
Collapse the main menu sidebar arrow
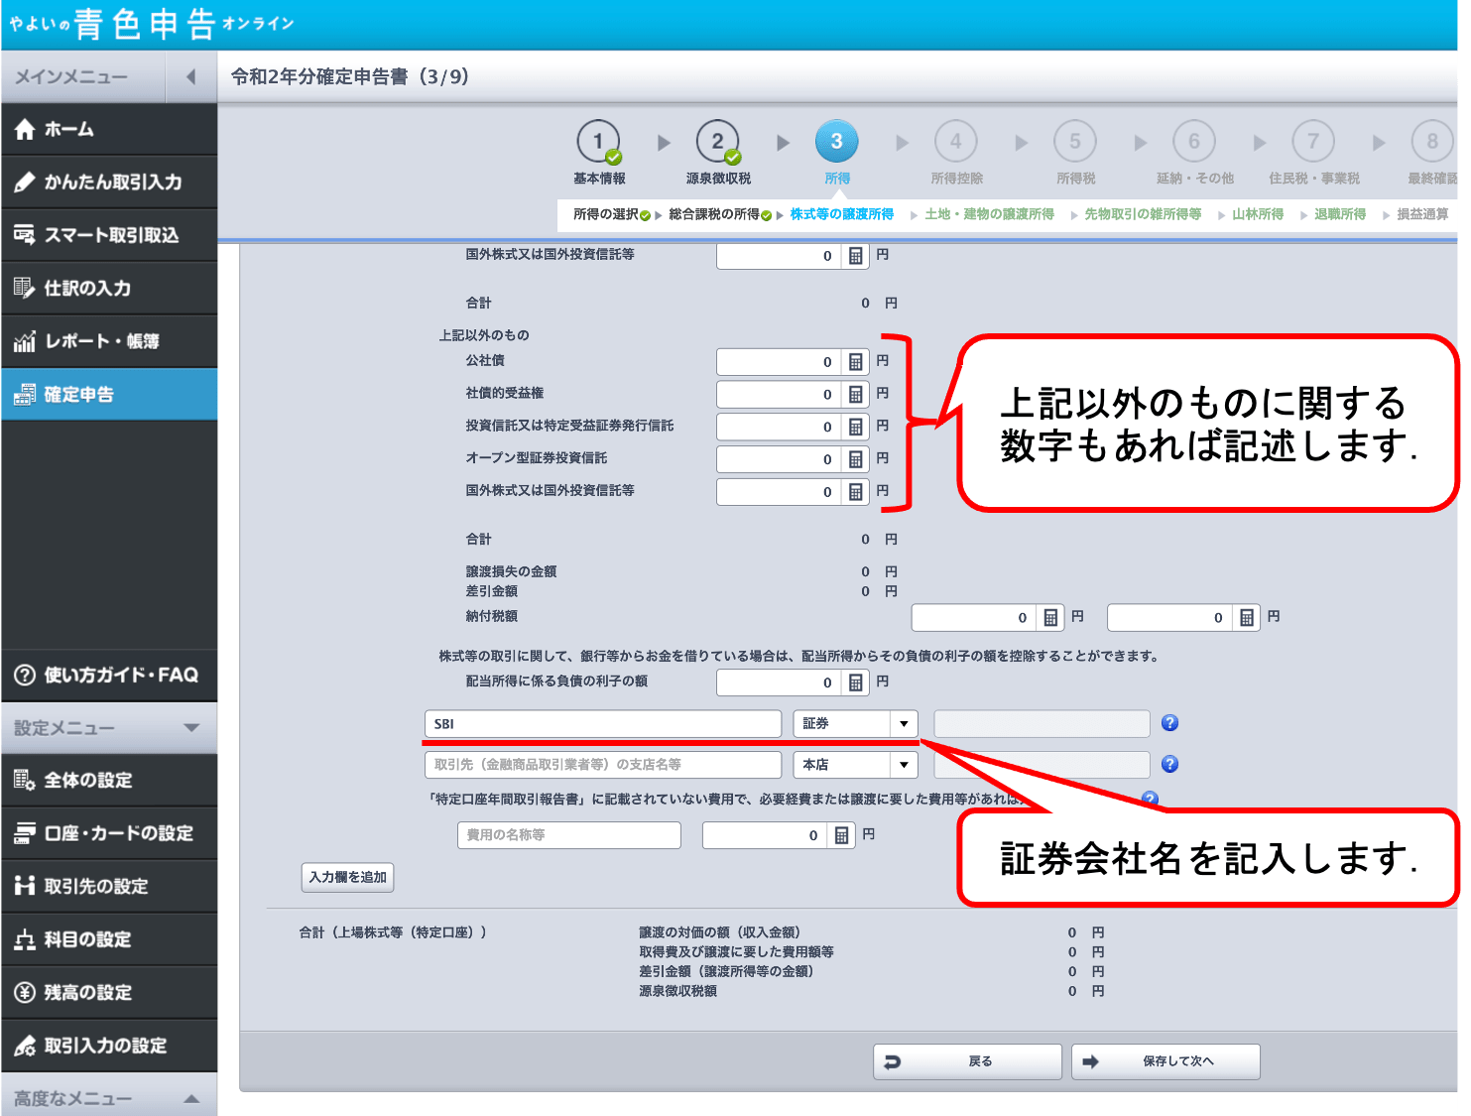pos(191,76)
